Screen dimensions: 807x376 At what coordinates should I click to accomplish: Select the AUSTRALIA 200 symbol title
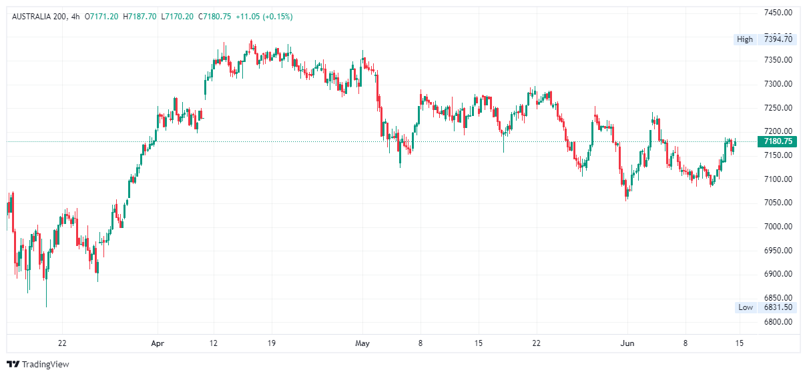click(x=39, y=16)
